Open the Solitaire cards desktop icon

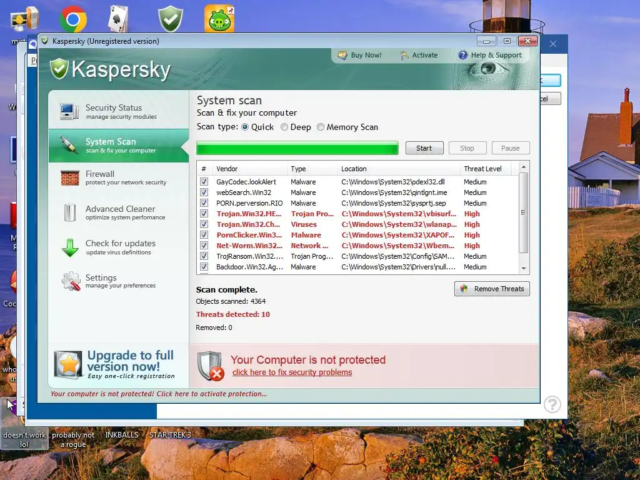[118, 19]
